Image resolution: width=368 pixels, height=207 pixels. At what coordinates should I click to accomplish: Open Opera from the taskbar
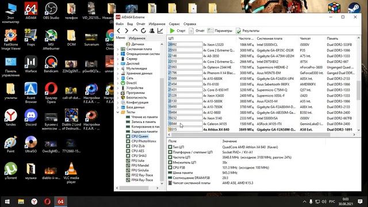[x=47, y=202]
